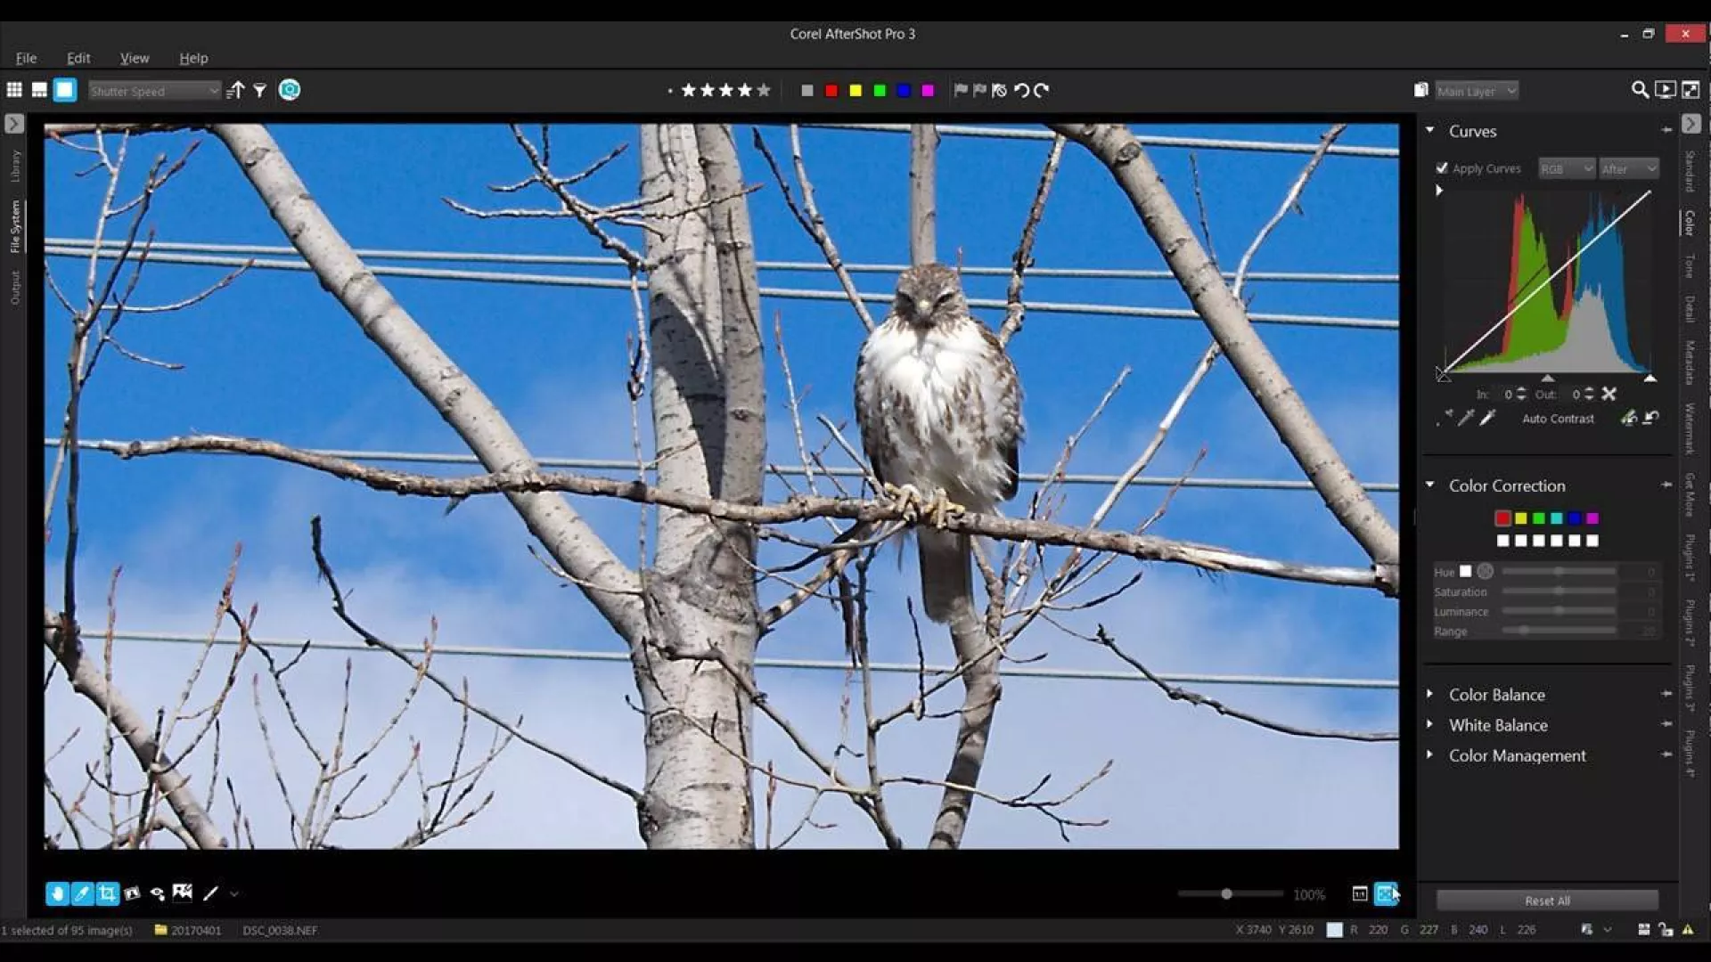Select the Crop tool in bottom toolbar
The height and width of the screenshot is (962, 1711).
coord(107,893)
